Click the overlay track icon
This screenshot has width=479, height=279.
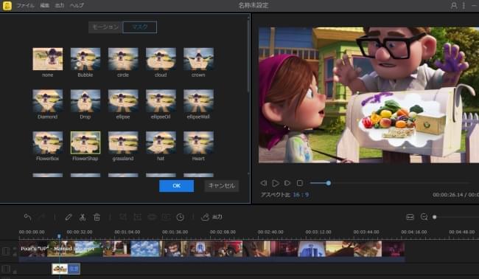pyautogui.click(x=5, y=269)
